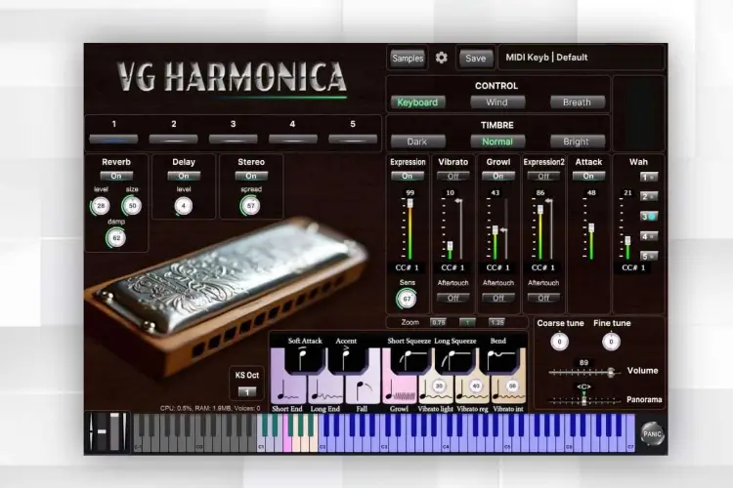This screenshot has width=733, height=488.
Task: Select the Soft Attack articulation key
Action: click(304, 360)
